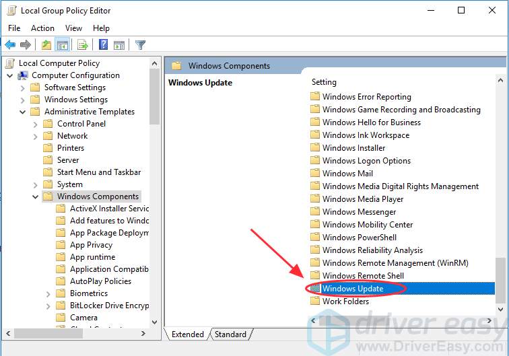Image resolution: width=509 pixels, height=356 pixels.
Task: Toggle Show/Hide Action Pane icon
Action: (x=119, y=45)
